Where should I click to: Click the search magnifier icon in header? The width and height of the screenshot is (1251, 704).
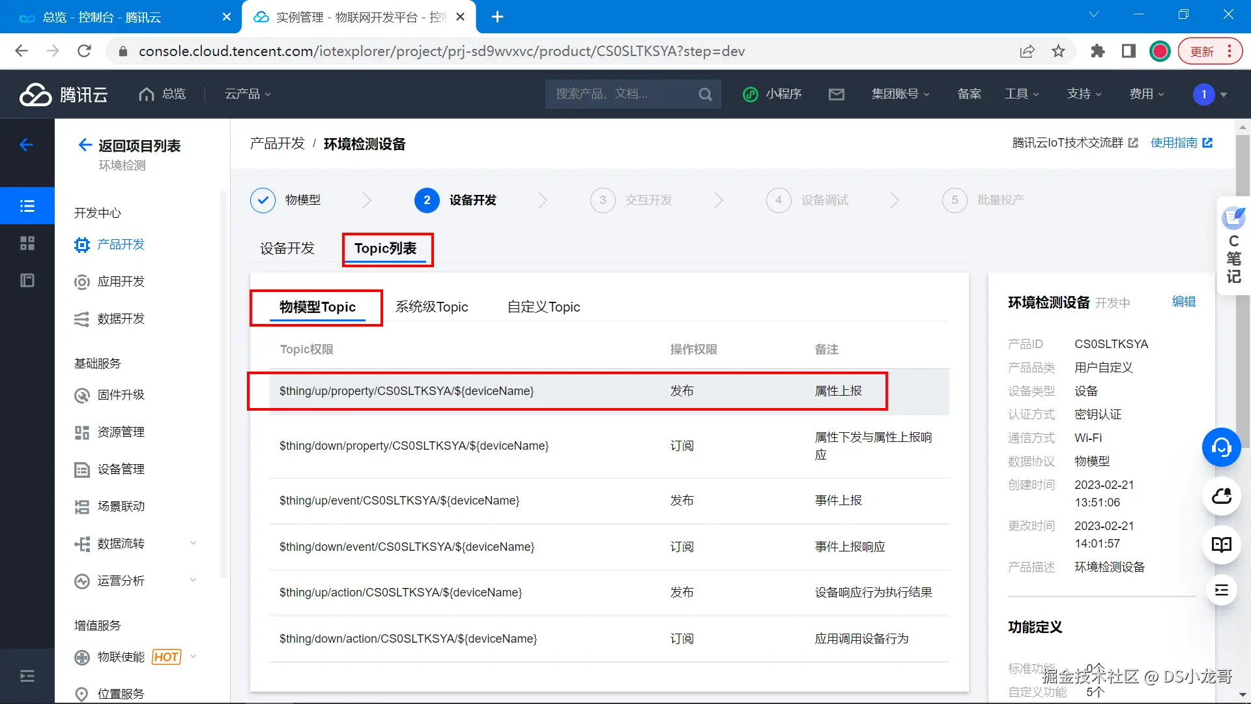coord(705,95)
